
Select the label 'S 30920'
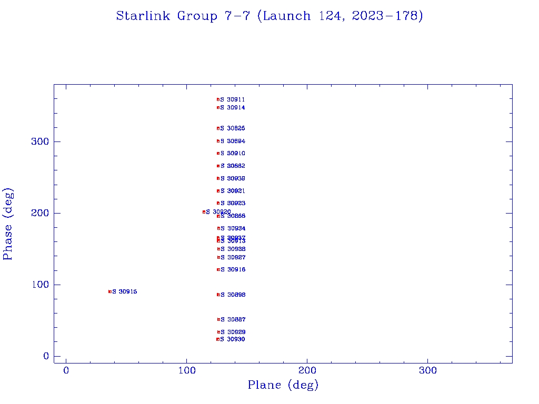[218, 211]
